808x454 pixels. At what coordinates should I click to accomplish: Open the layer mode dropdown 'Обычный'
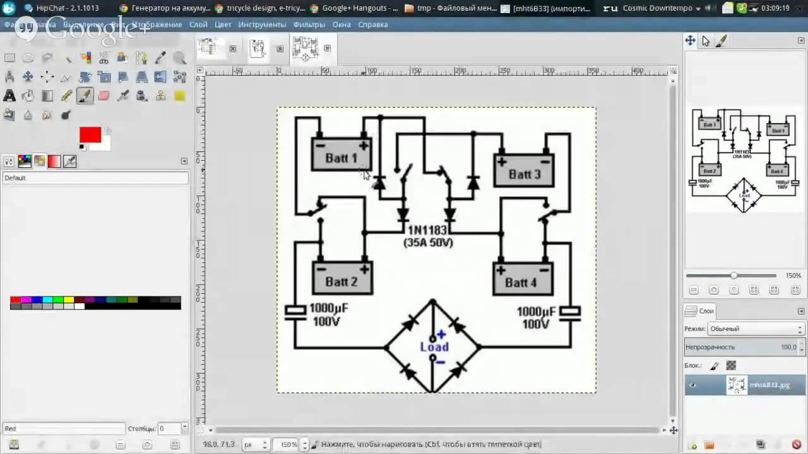755,329
